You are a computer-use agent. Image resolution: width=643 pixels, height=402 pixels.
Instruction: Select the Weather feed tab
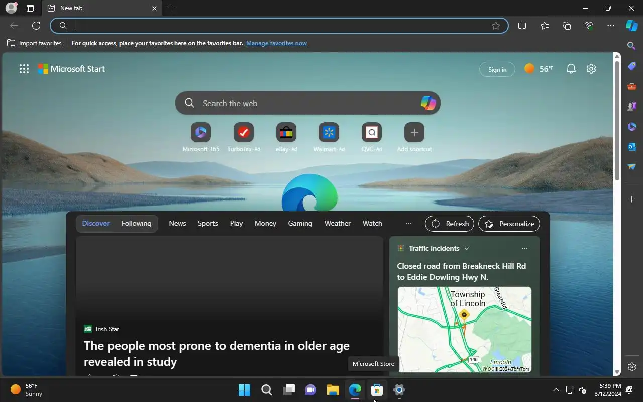click(337, 224)
